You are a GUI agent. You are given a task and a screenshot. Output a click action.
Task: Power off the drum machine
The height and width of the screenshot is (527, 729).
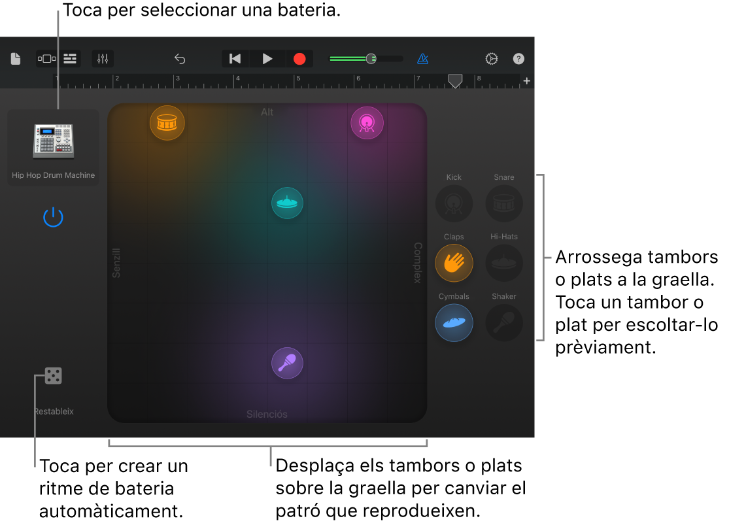pyautogui.click(x=53, y=216)
